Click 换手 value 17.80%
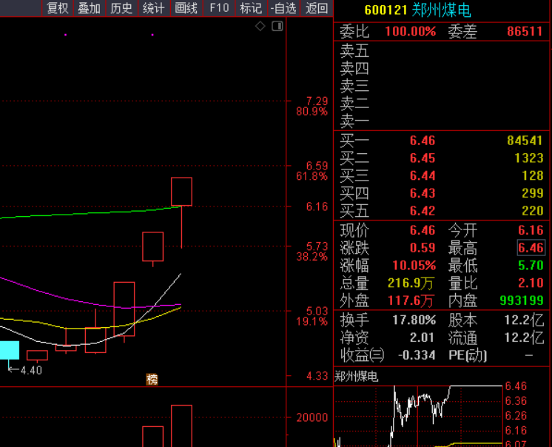 click(414, 320)
